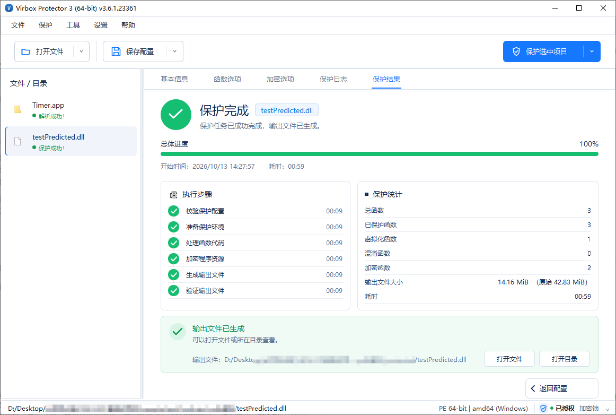Click the 加密锁 status bar label
The width and height of the screenshot is (616, 415).
pyautogui.click(x=589, y=408)
